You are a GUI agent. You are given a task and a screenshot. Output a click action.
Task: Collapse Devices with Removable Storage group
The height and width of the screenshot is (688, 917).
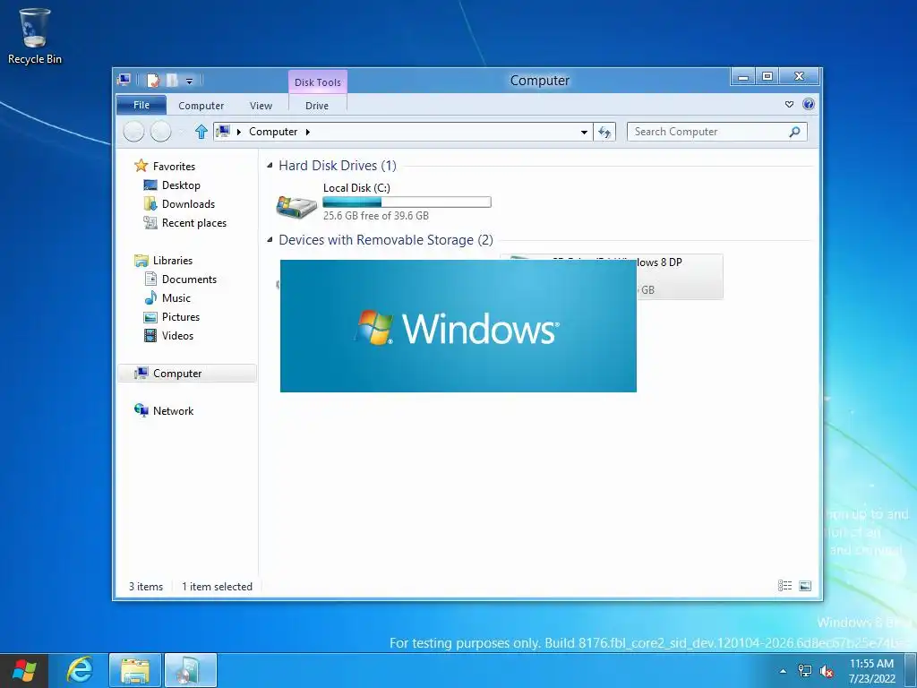coord(270,240)
